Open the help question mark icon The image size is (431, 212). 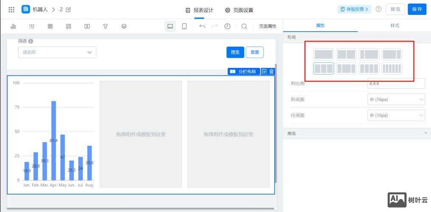(379, 9)
